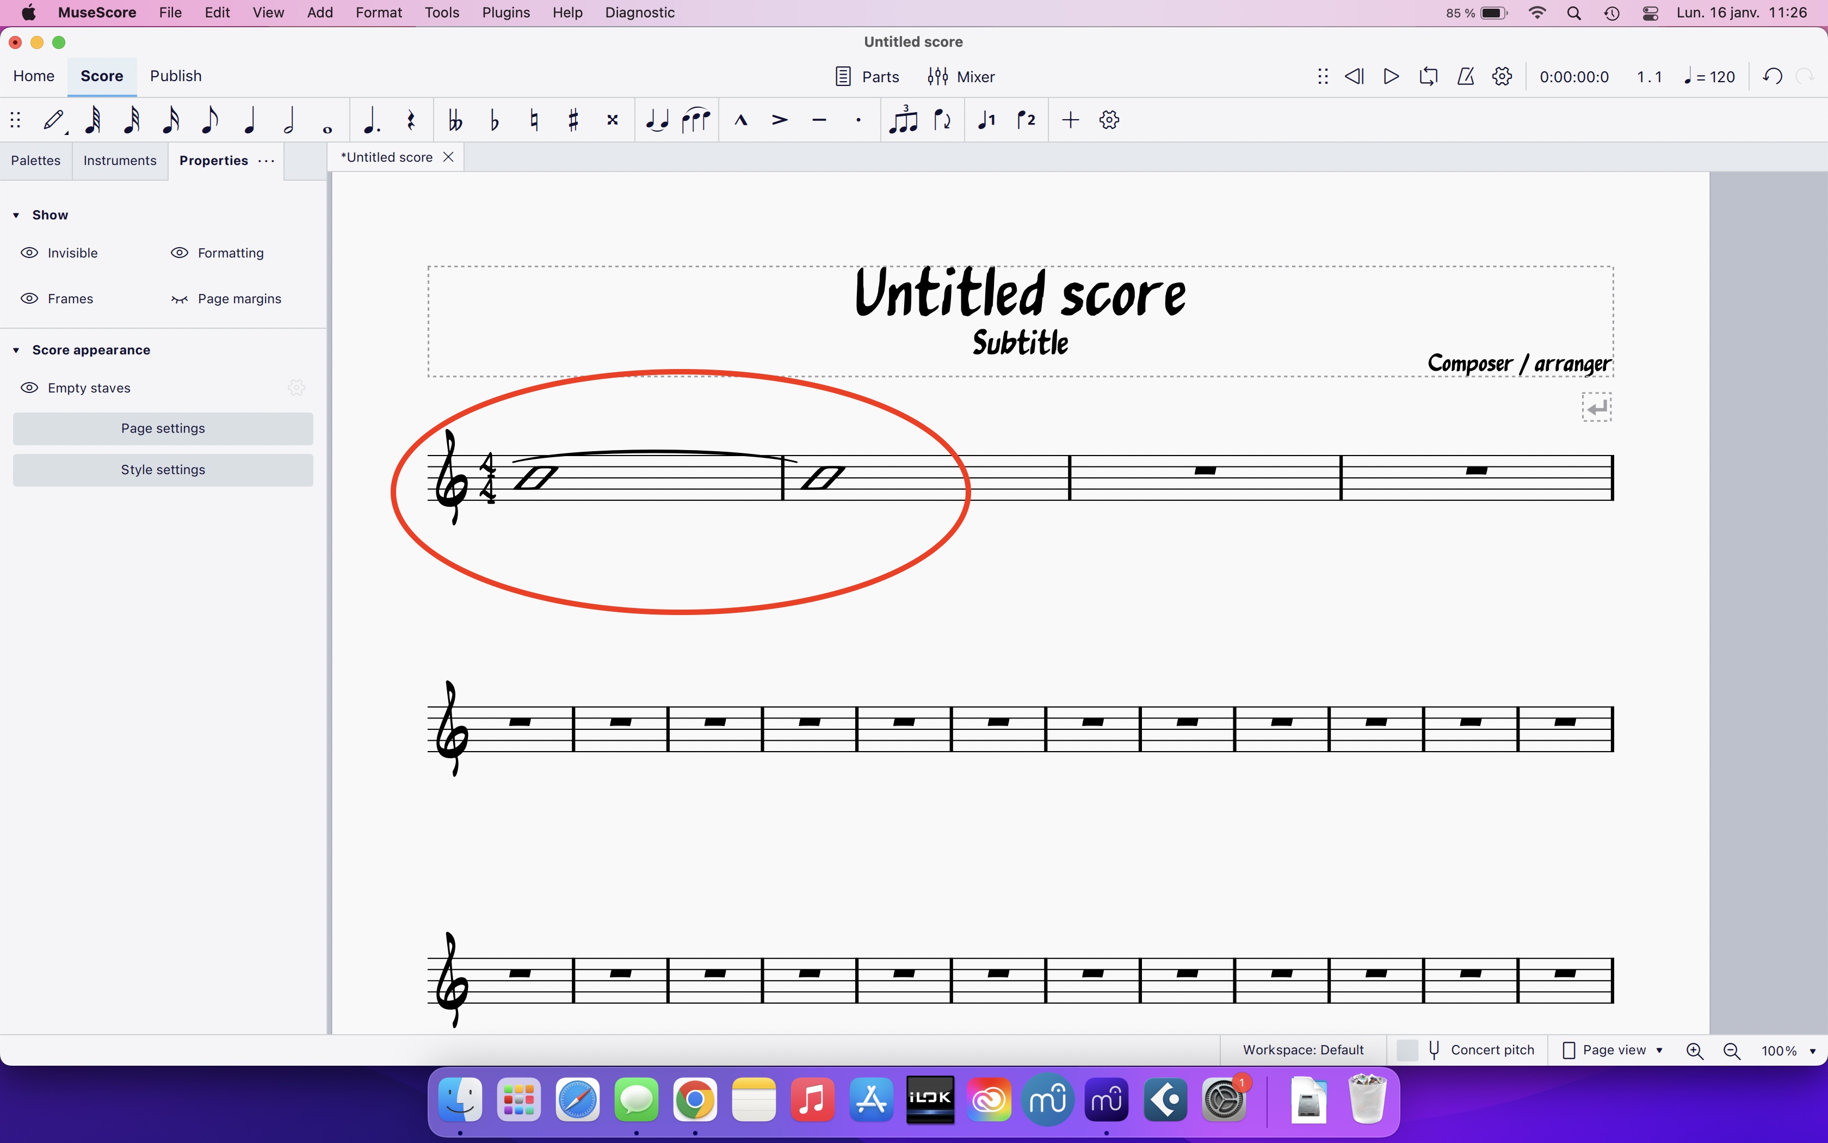Apply a sharp accidental
Image resolution: width=1828 pixels, height=1143 pixels.
[572, 120]
